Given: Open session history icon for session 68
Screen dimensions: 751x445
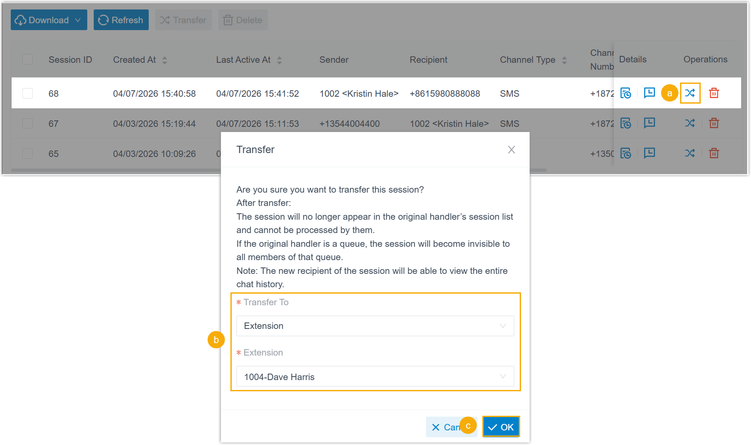Looking at the screenshot, I should [x=625, y=93].
